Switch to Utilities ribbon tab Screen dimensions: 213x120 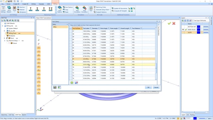pyautogui.click(x=33, y=4)
